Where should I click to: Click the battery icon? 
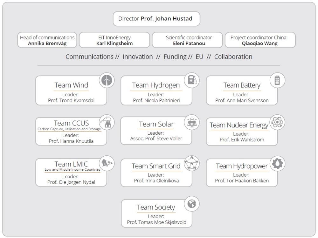(x=277, y=80)
